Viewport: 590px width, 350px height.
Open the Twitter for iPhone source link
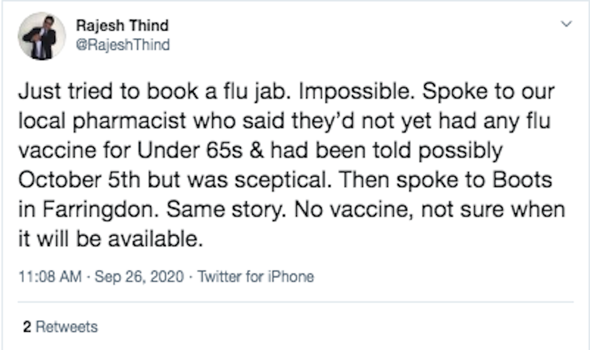tap(255, 277)
